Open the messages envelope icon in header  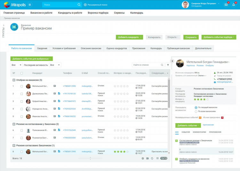(226, 5)
